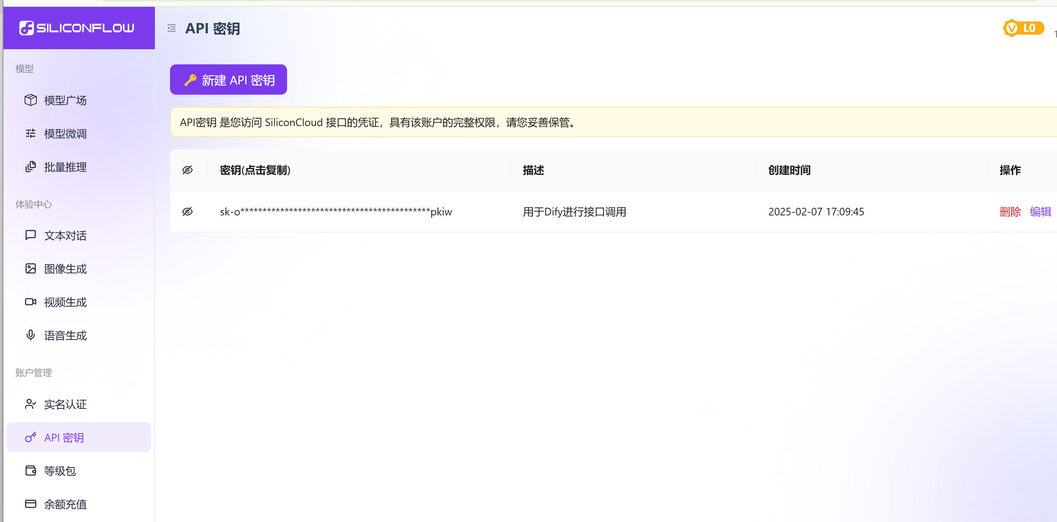
Task: Copy the masked sk-o key text
Action: click(x=336, y=212)
